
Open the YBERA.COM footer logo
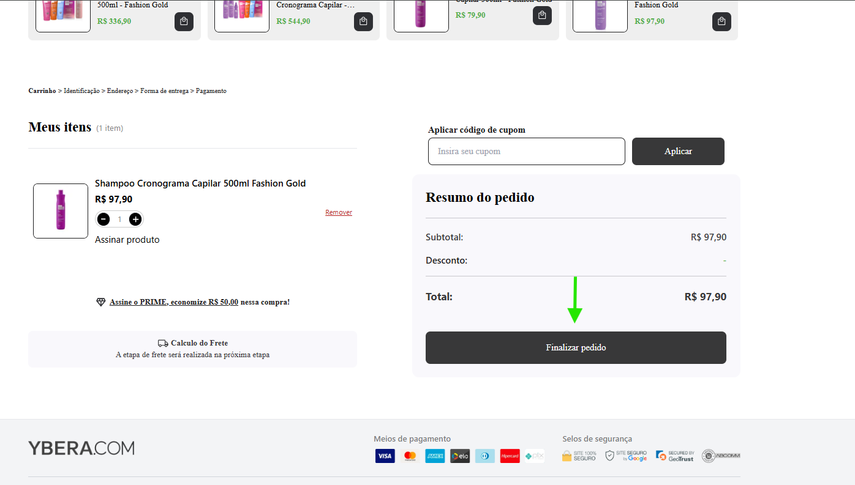(81, 448)
